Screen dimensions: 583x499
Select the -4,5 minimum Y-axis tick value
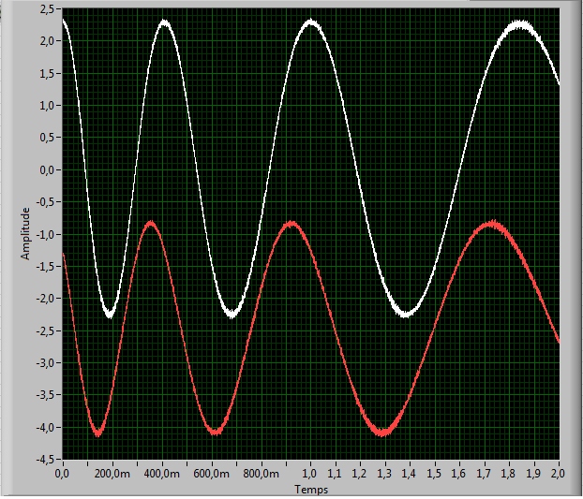pos(45,460)
